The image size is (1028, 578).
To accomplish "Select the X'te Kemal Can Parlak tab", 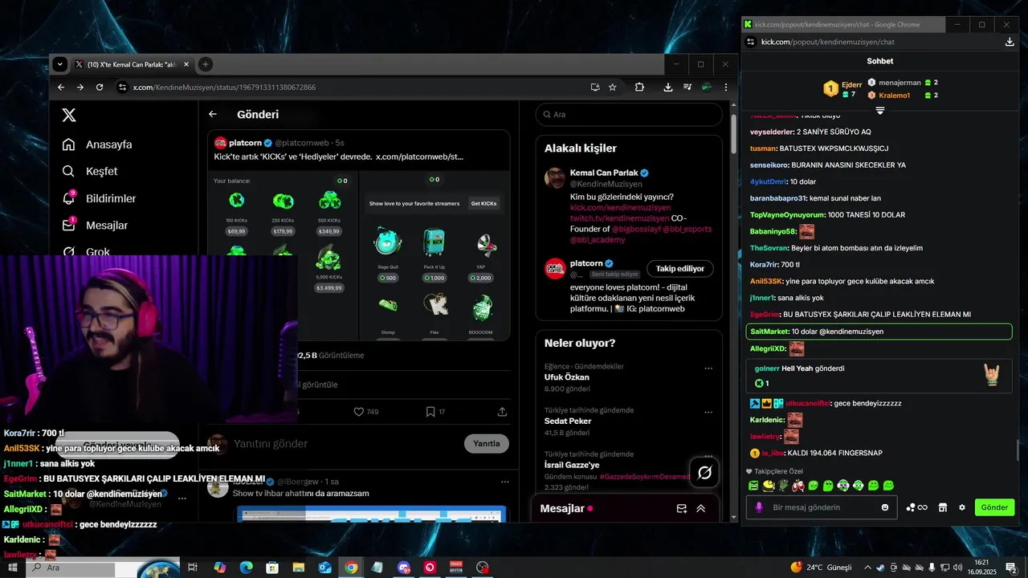I will 132,64.
